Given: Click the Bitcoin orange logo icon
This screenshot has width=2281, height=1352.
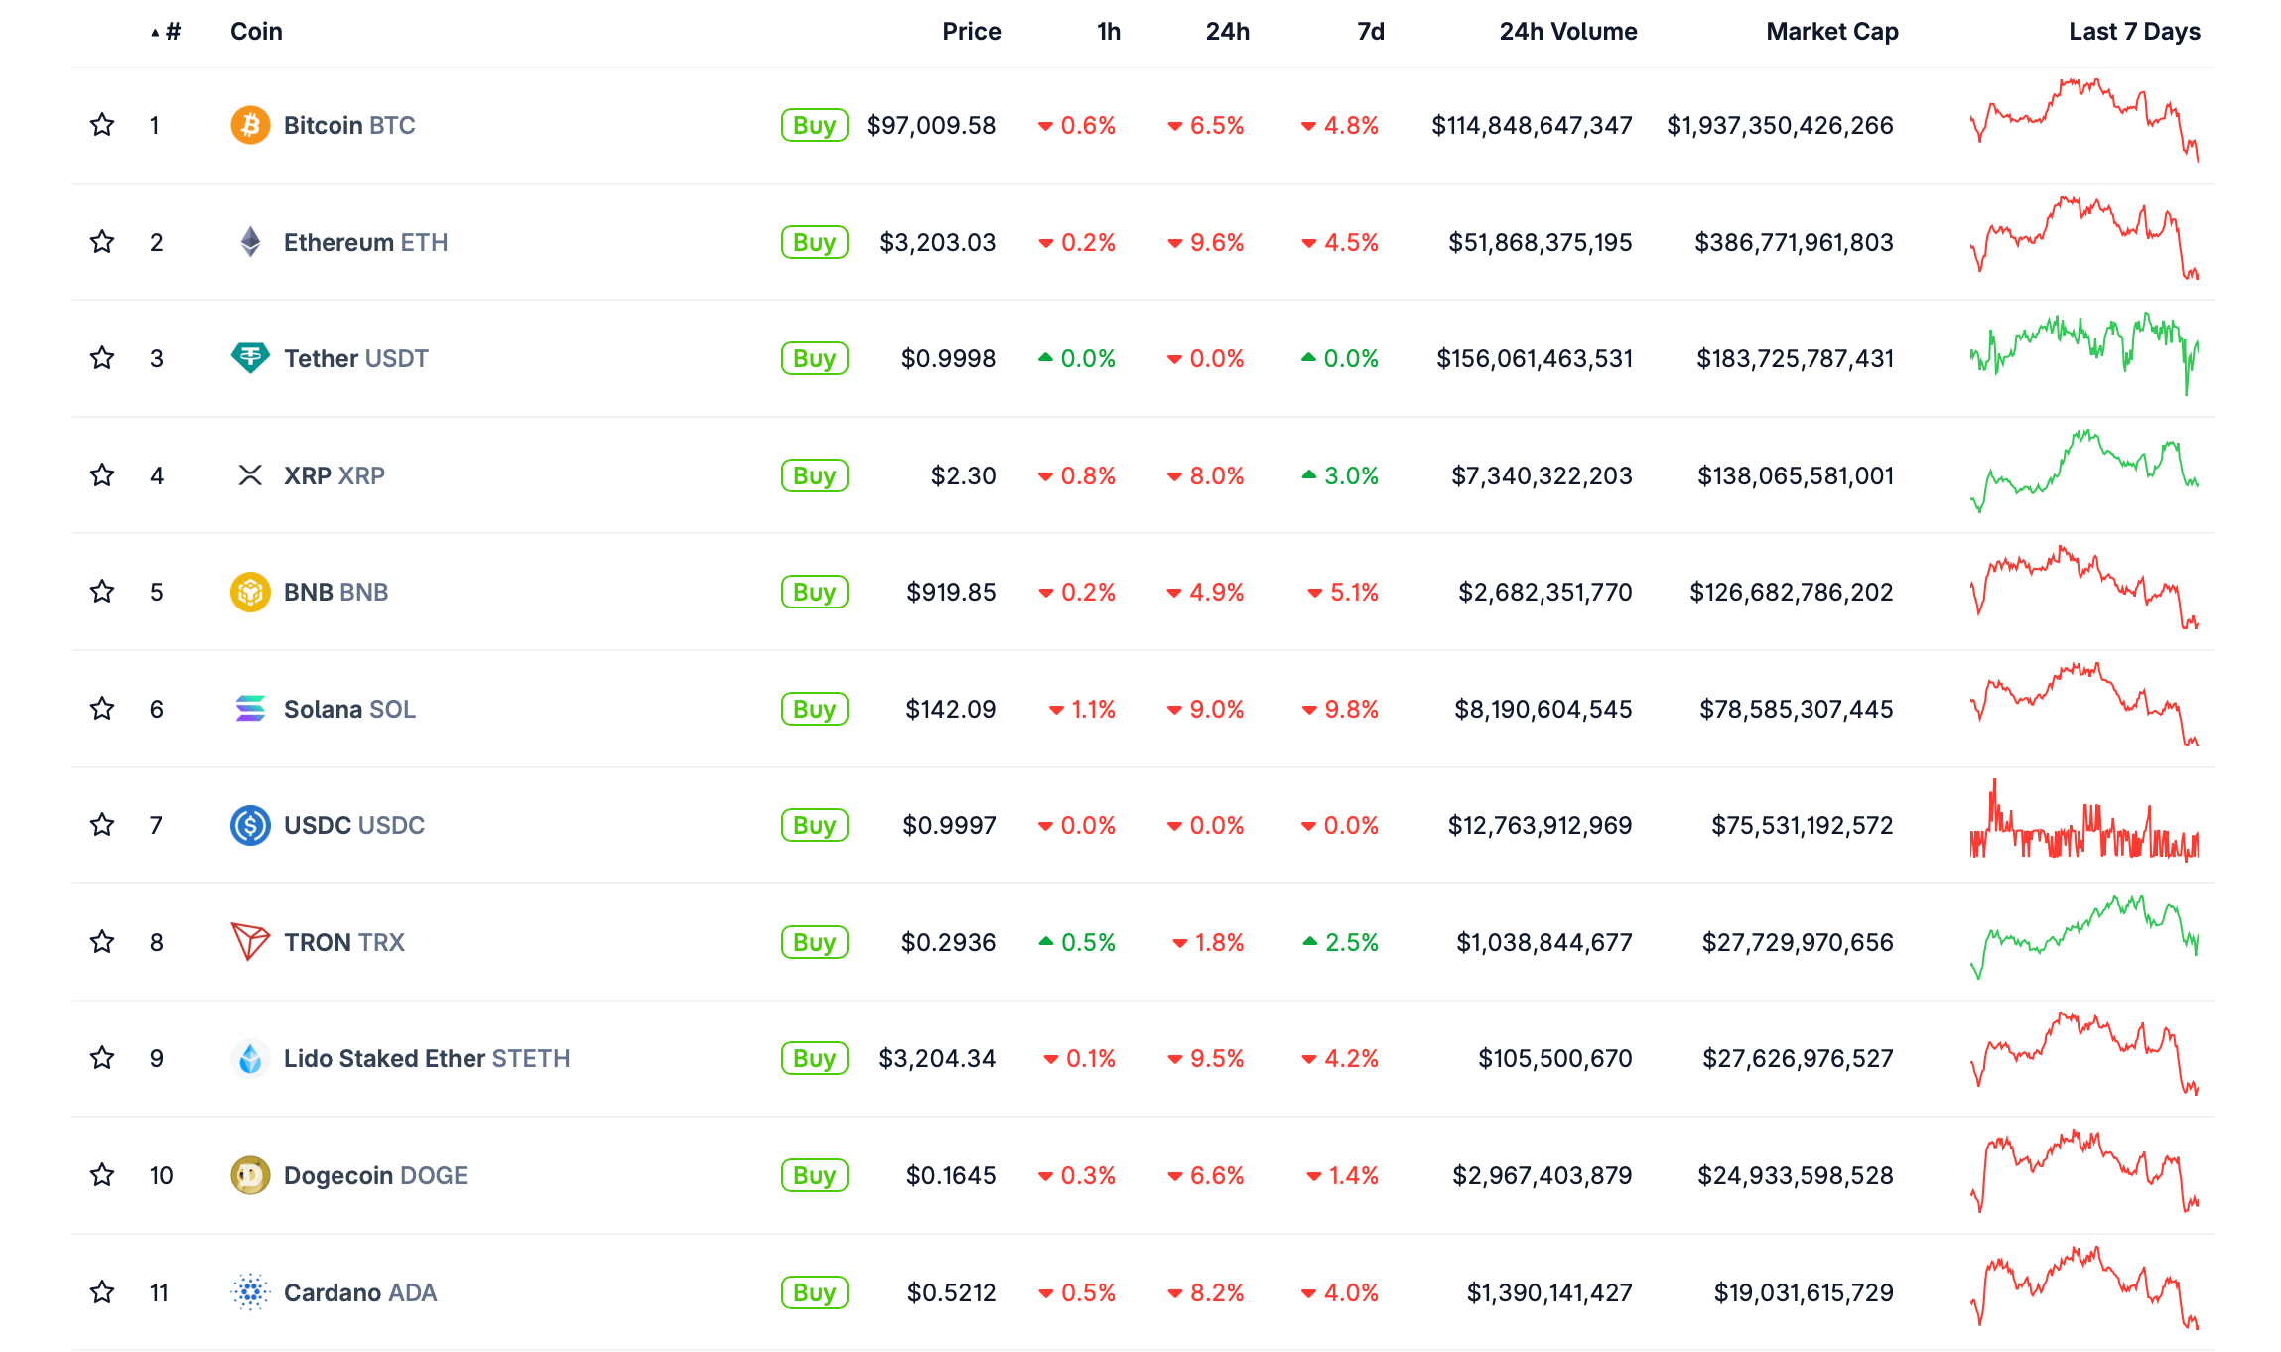Looking at the screenshot, I should pyautogui.click(x=250, y=125).
